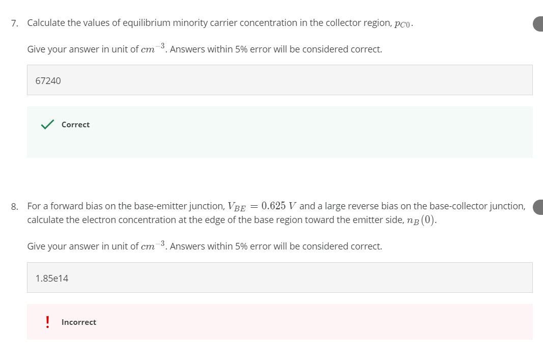Select the text 67240 in question 7's answer box
The height and width of the screenshot is (360, 543).
click(x=48, y=80)
